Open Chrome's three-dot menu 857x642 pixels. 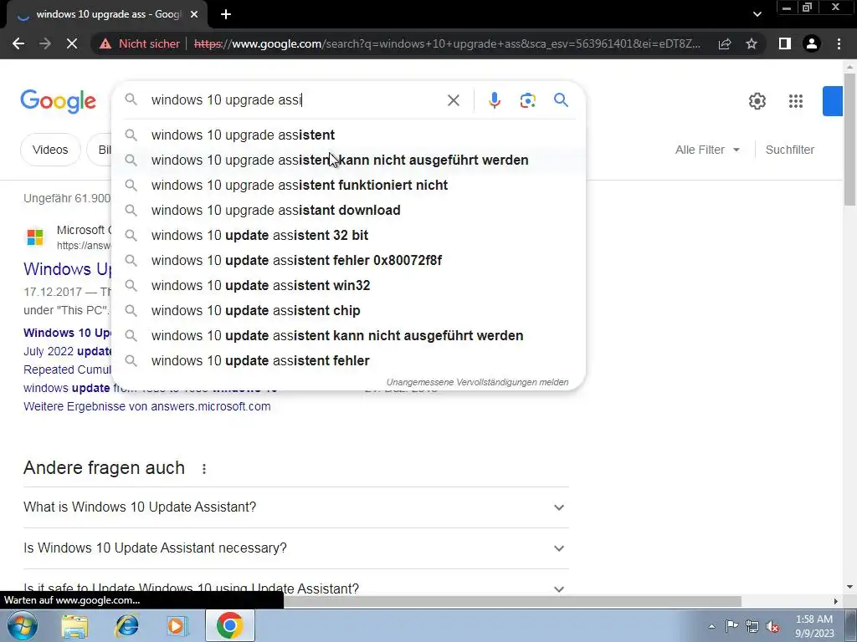tap(839, 43)
